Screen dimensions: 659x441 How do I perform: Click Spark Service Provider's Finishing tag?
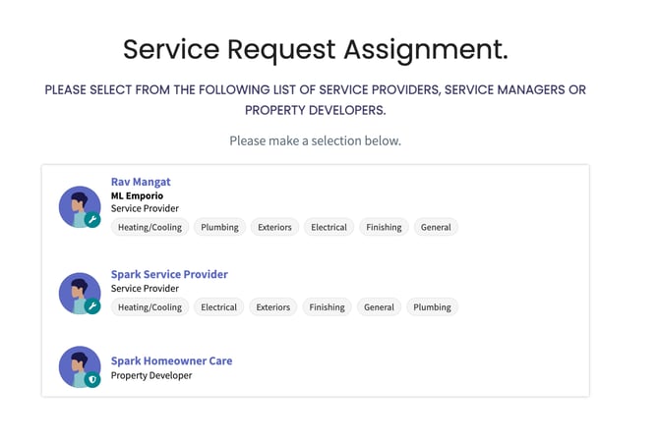click(327, 307)
